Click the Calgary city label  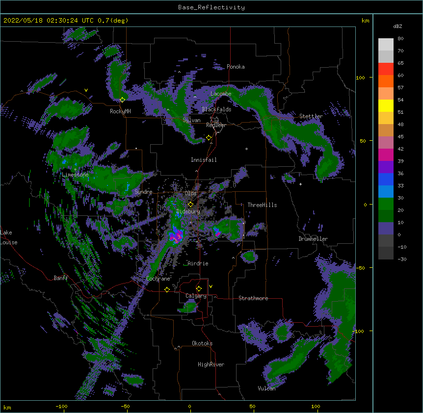point(196,296)
